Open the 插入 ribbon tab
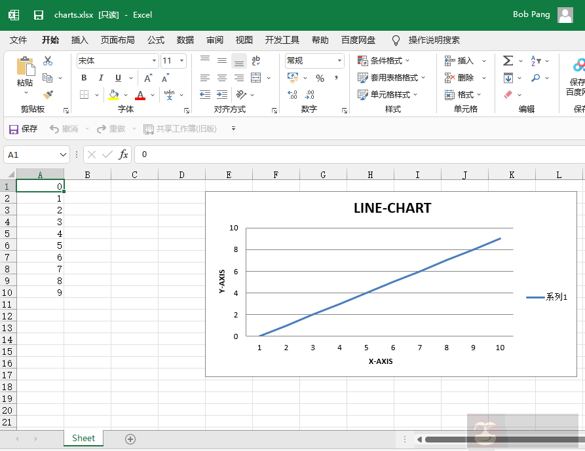Screen dimensions: 585x451 80,40
